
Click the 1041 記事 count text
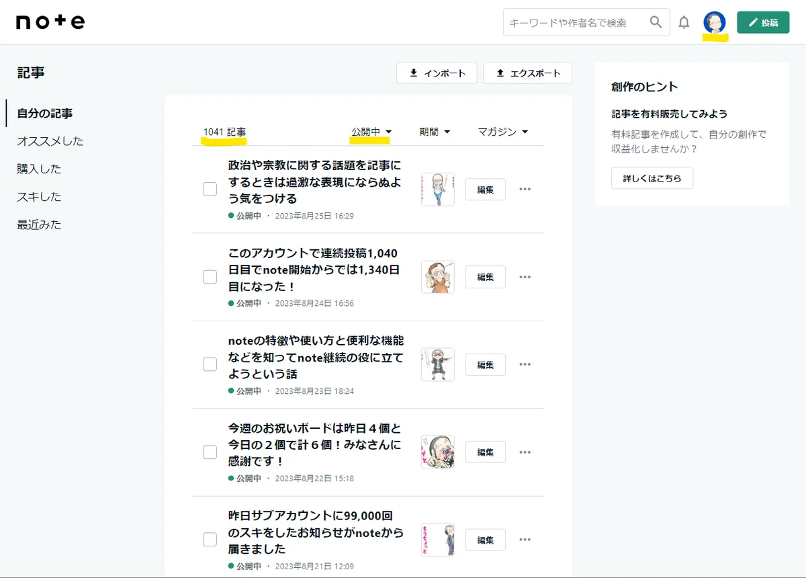[224, 132]
